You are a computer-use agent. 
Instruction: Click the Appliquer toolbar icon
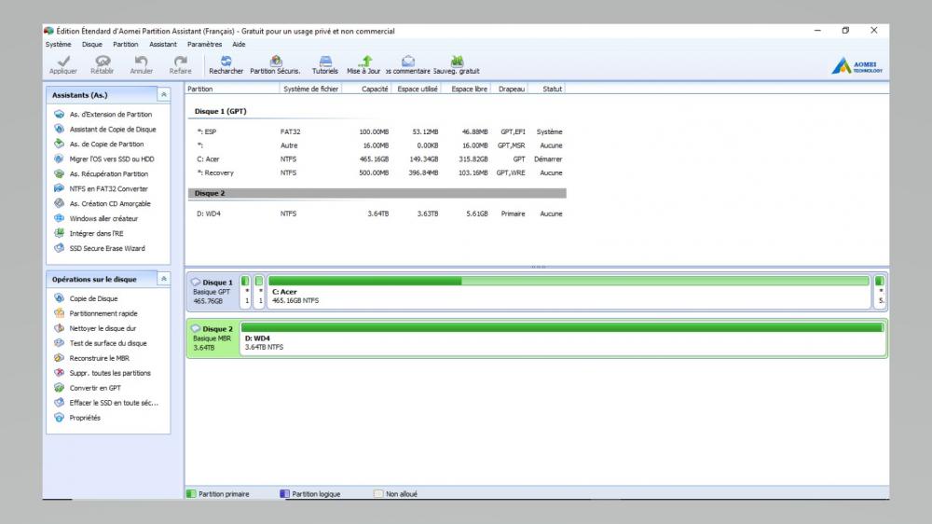[63, 63]
